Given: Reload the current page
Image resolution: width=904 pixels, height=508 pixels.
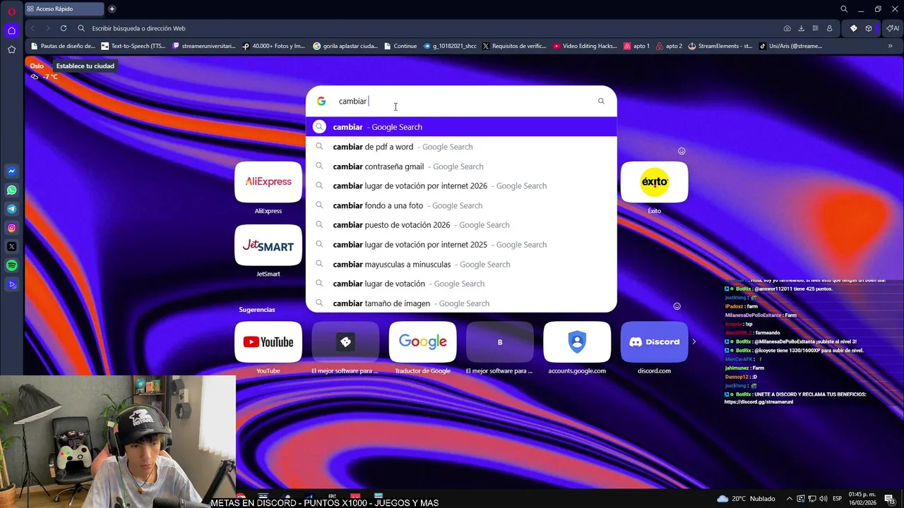Looking at the screenshot, I should 64,28.
